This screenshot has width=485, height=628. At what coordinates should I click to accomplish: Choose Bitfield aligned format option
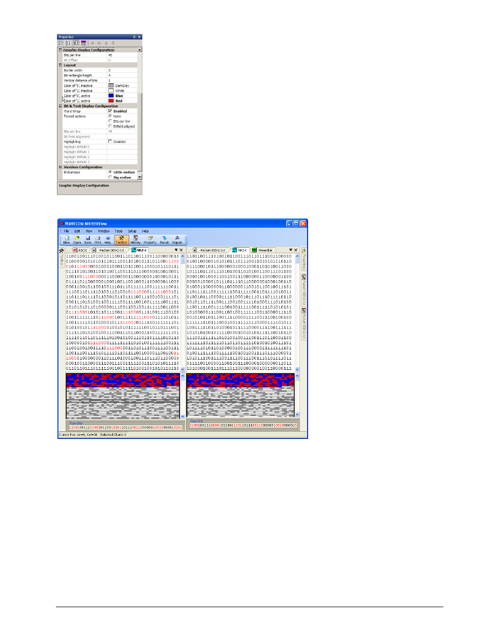tap(110, 126)
